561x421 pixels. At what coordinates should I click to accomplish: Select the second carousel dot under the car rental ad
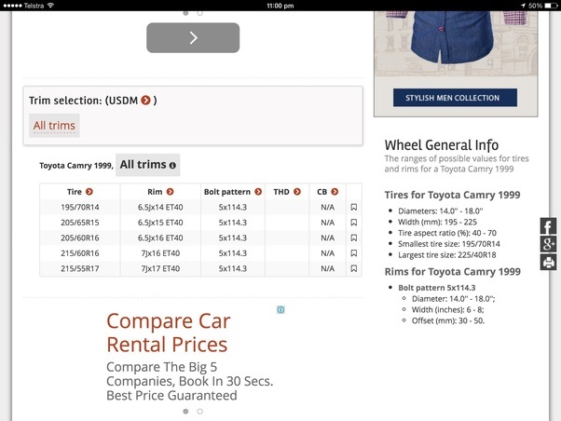click(x=200, y=412)
